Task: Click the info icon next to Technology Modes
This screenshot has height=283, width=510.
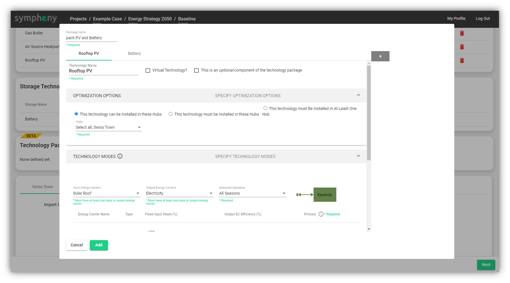Action: tap(120, 156)
